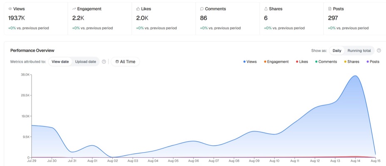Viewport: 386px width, 166px height.
Task: Toggle Shares series in legend
Action: pyautogui.click(x=351, y=62)
